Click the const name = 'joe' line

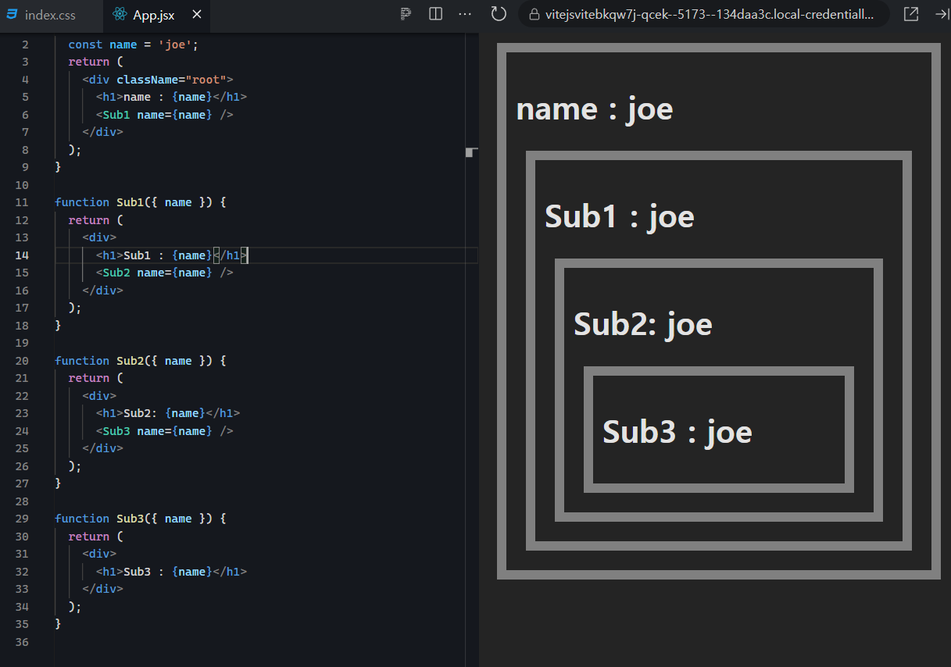click(134, 45)
